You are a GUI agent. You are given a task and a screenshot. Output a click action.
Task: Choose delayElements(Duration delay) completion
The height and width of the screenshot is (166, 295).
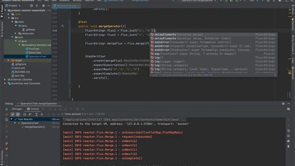click(x=213, y=35)
